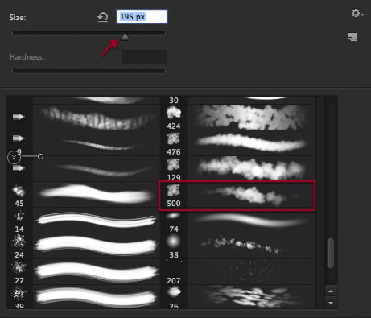This screenshot has width=371, height=318.
Task: Reset the brush size with the restore arrow icon
Action: [103, 17]
